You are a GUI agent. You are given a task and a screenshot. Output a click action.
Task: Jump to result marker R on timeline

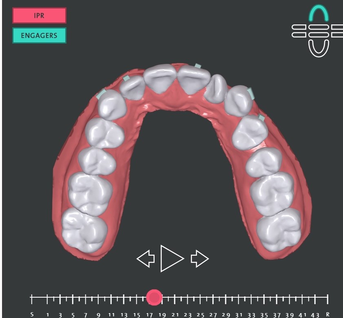[x=328, y=314]
